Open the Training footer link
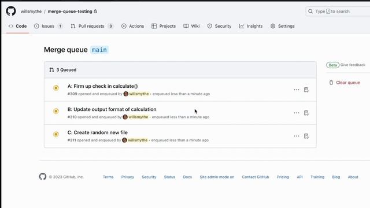The width and height of the screenshot is (370, 208). [x=317, y=177]
